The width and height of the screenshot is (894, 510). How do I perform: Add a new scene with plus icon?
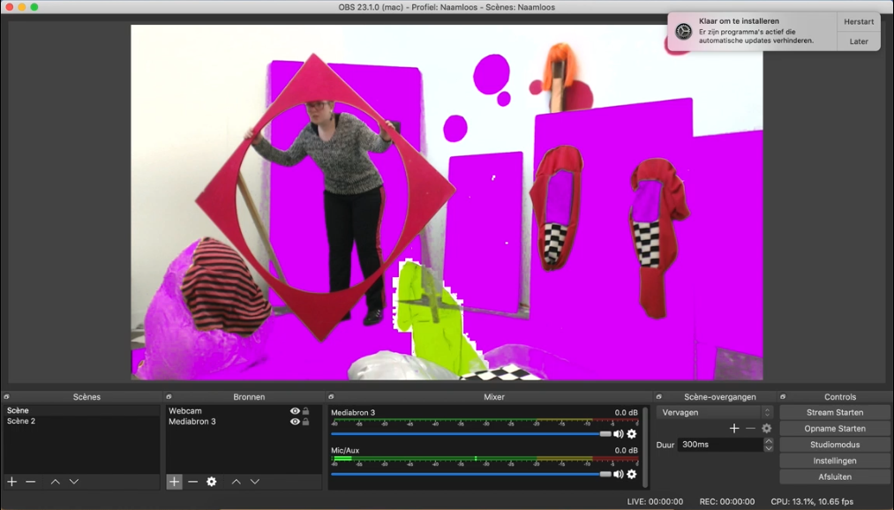point(11,482)
